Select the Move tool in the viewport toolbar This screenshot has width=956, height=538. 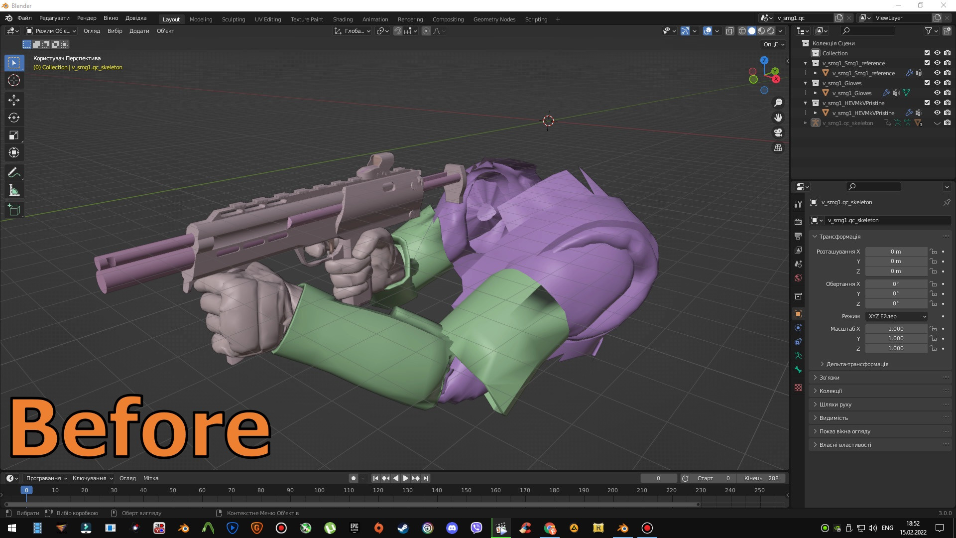click(14, 100)
